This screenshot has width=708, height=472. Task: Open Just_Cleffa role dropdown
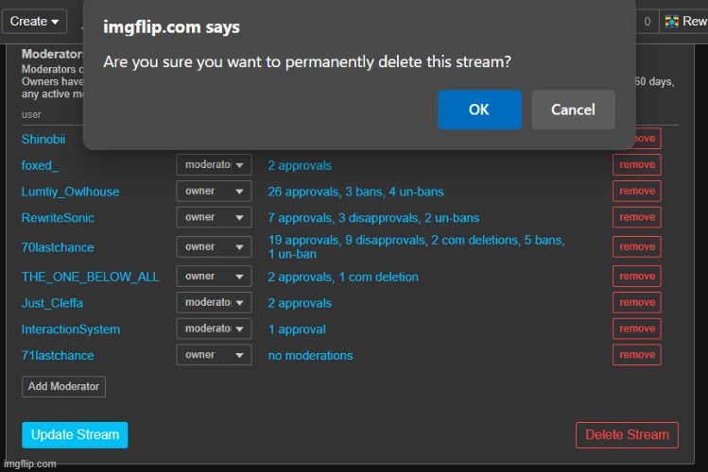tap(214, 302)
